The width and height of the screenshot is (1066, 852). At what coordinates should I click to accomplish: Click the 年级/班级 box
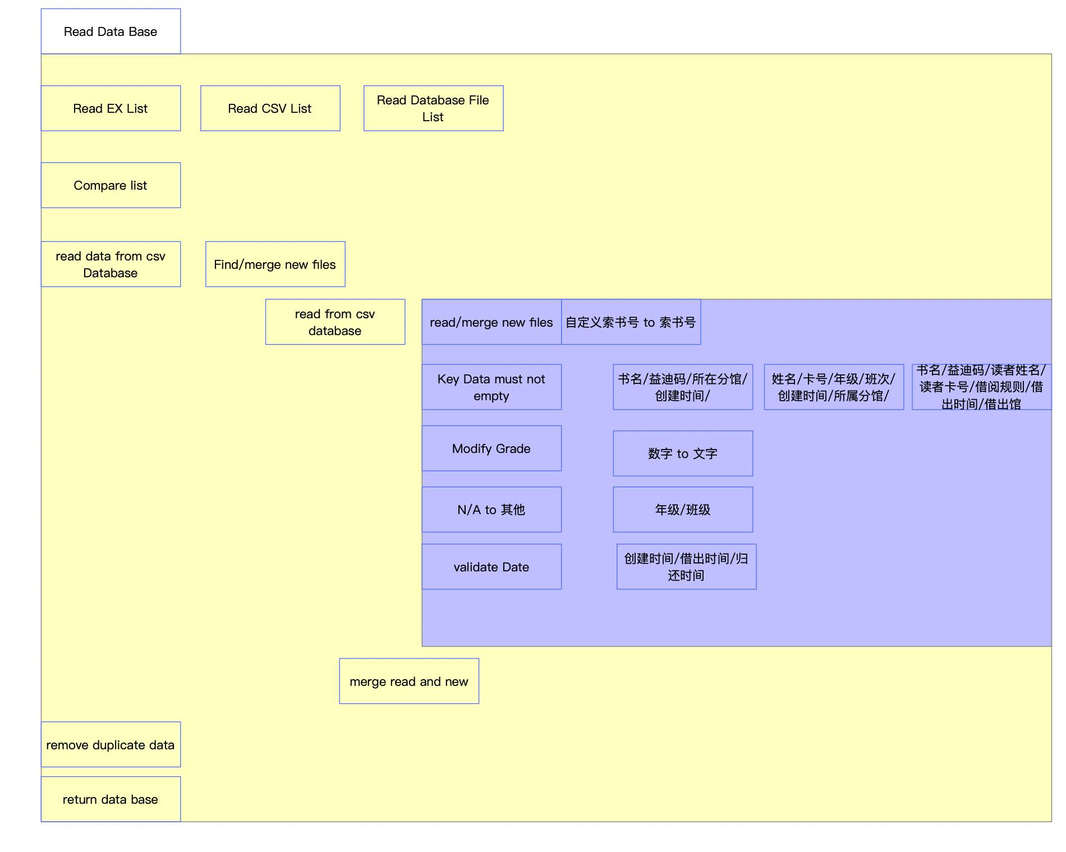[683, 510]
